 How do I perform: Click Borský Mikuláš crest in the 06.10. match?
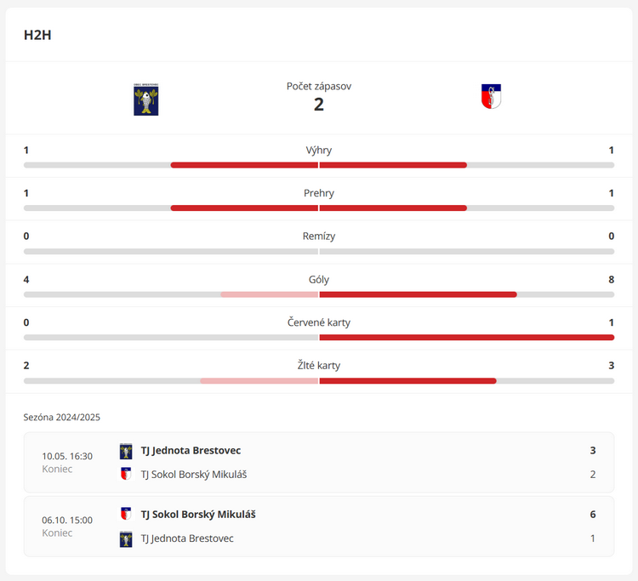[x=126, y=514]
